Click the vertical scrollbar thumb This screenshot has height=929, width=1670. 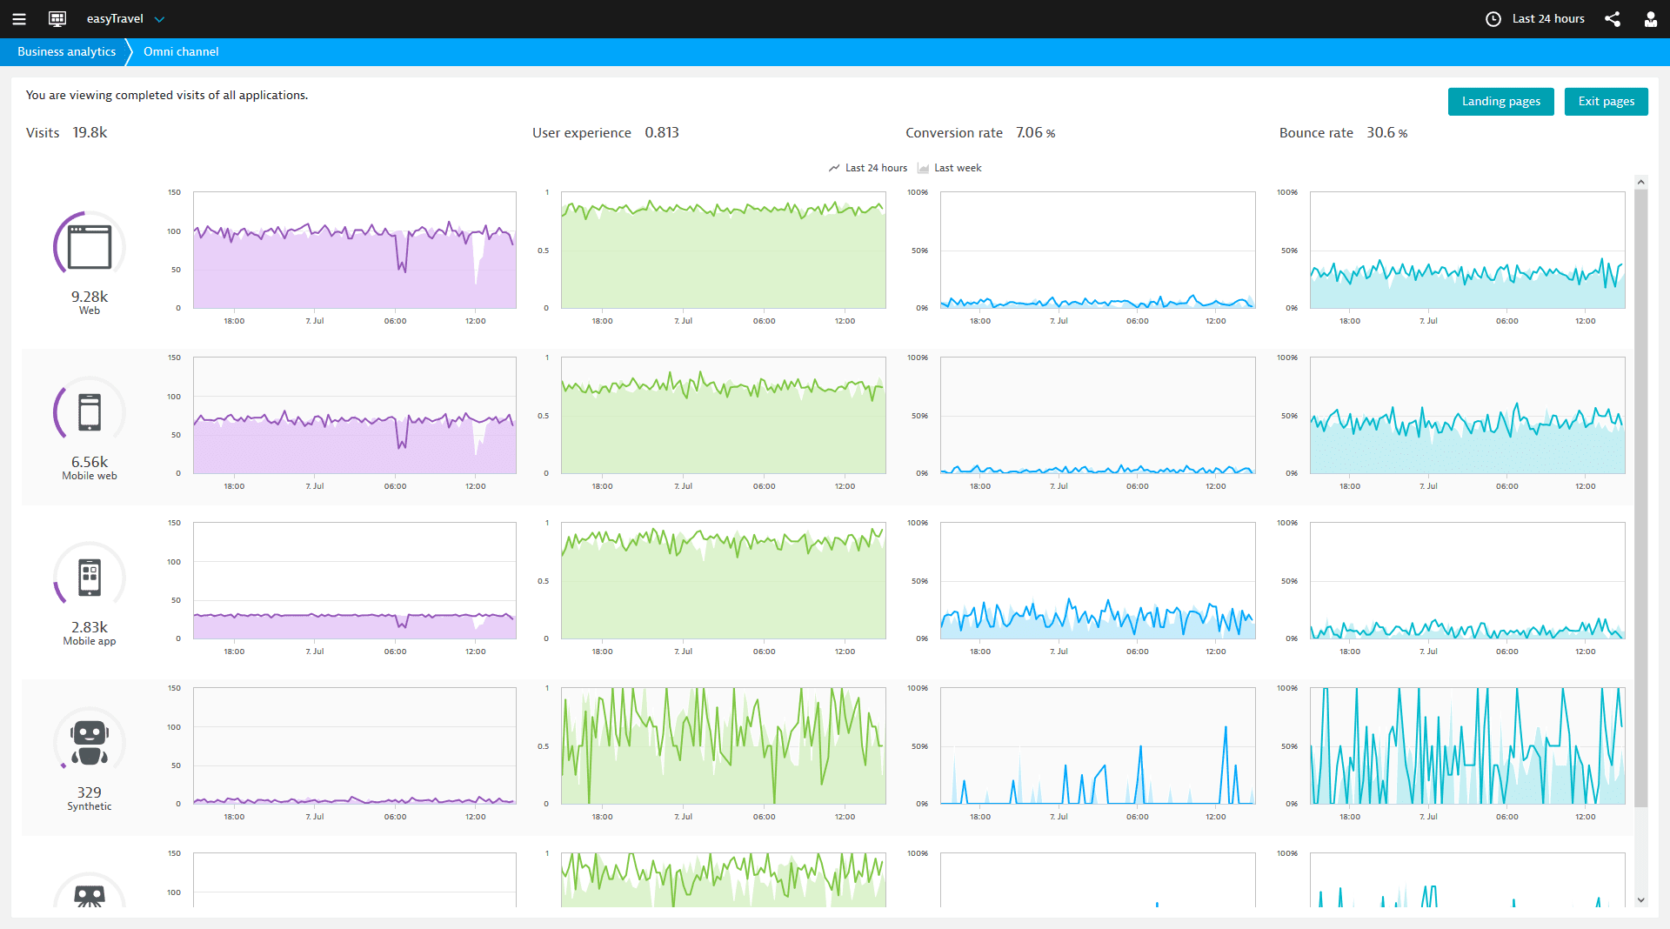point(1641,498)
